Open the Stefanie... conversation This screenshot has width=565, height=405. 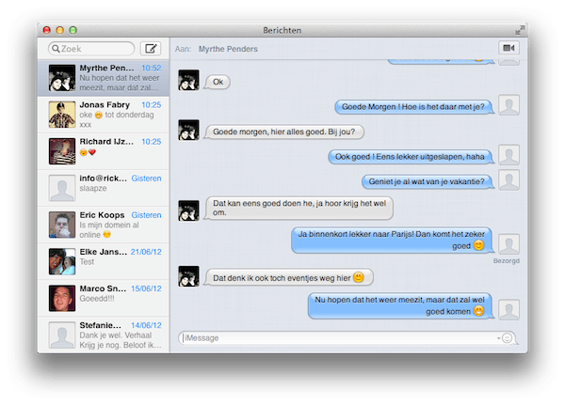pyautogui.click(x=104, y=335)
